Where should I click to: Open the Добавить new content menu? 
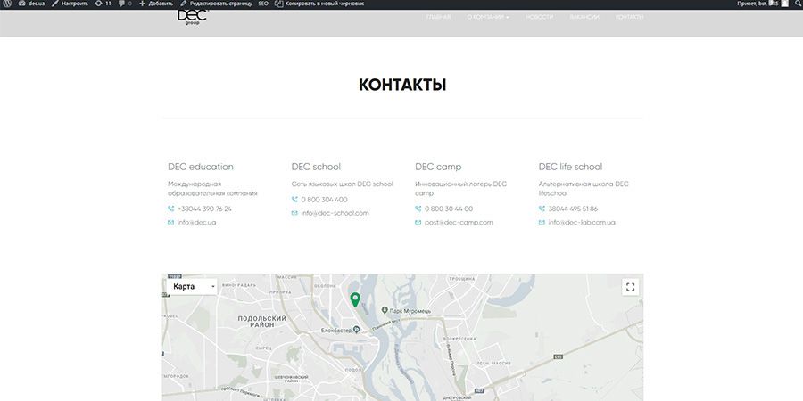tap(156, 4)
